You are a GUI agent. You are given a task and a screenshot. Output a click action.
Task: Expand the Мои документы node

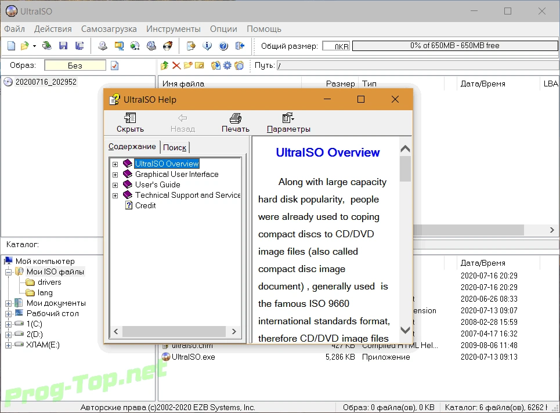9,303
